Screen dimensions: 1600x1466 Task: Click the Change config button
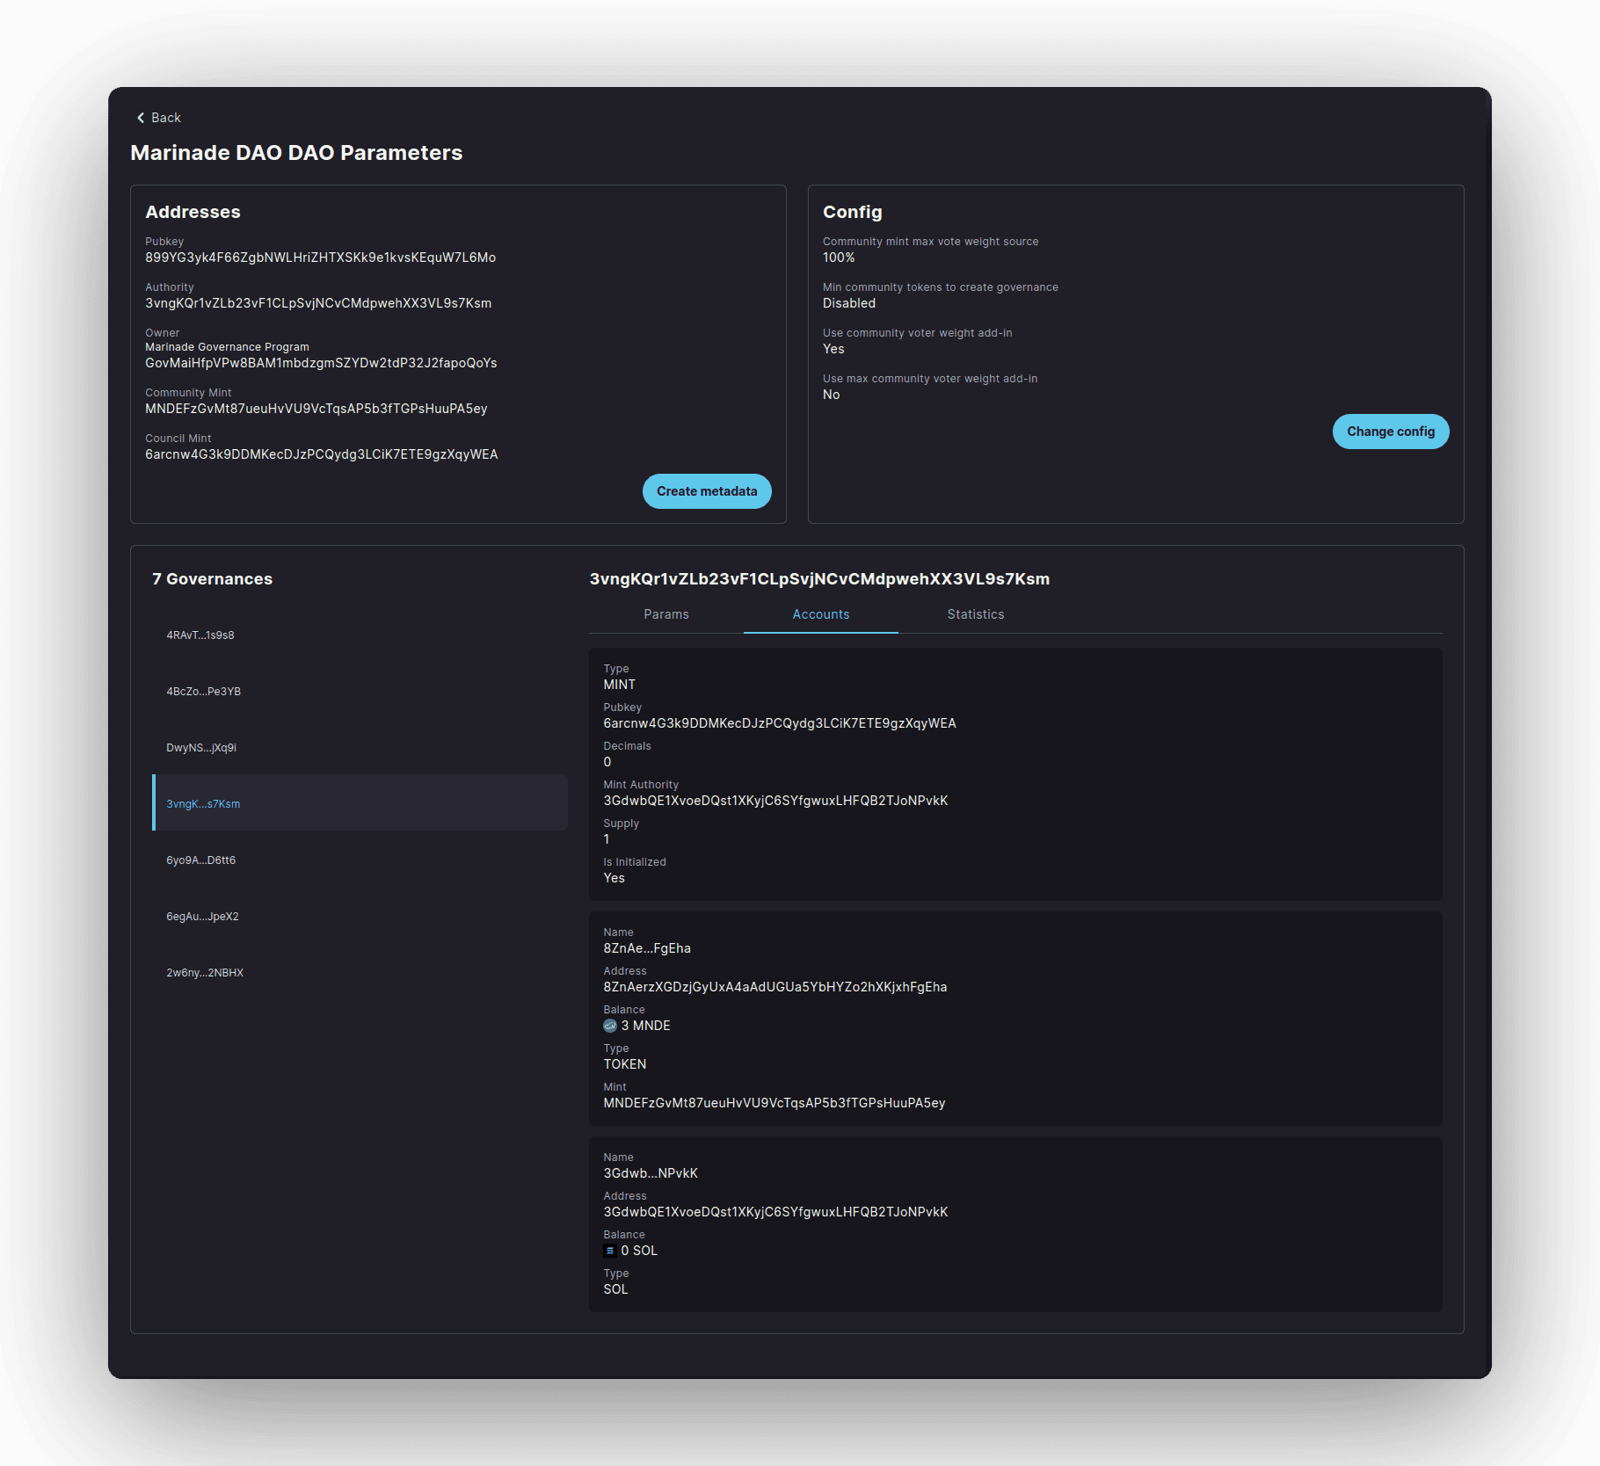1391,432
